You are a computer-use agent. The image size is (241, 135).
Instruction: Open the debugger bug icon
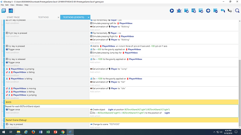coord(179,10)
